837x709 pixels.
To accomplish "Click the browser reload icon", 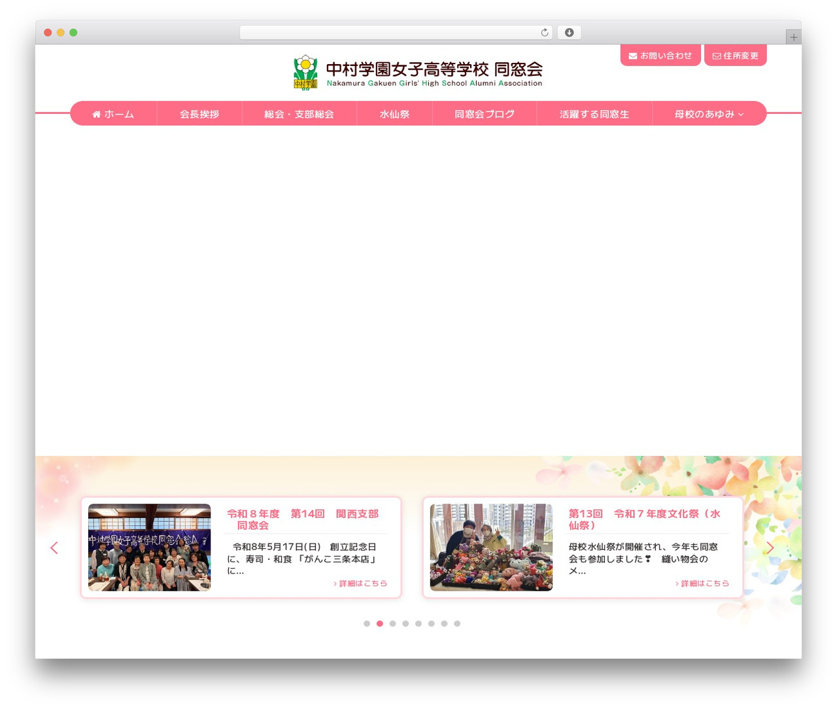I will coord(545,33).
